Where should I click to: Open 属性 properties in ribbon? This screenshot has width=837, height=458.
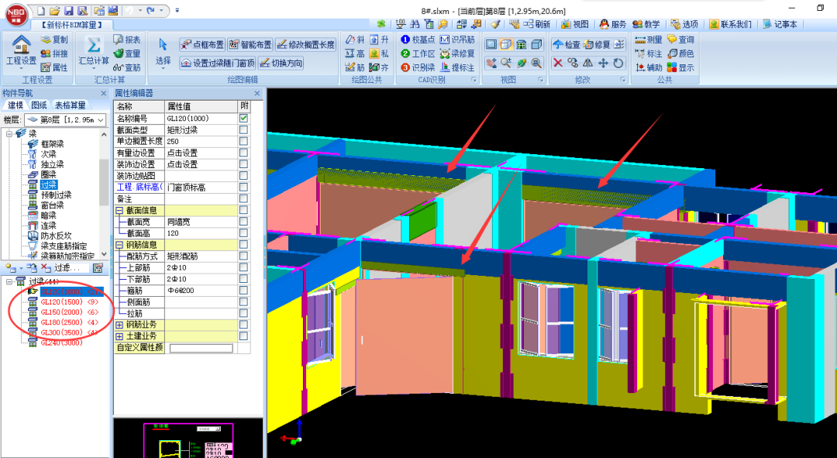[54, 67]
